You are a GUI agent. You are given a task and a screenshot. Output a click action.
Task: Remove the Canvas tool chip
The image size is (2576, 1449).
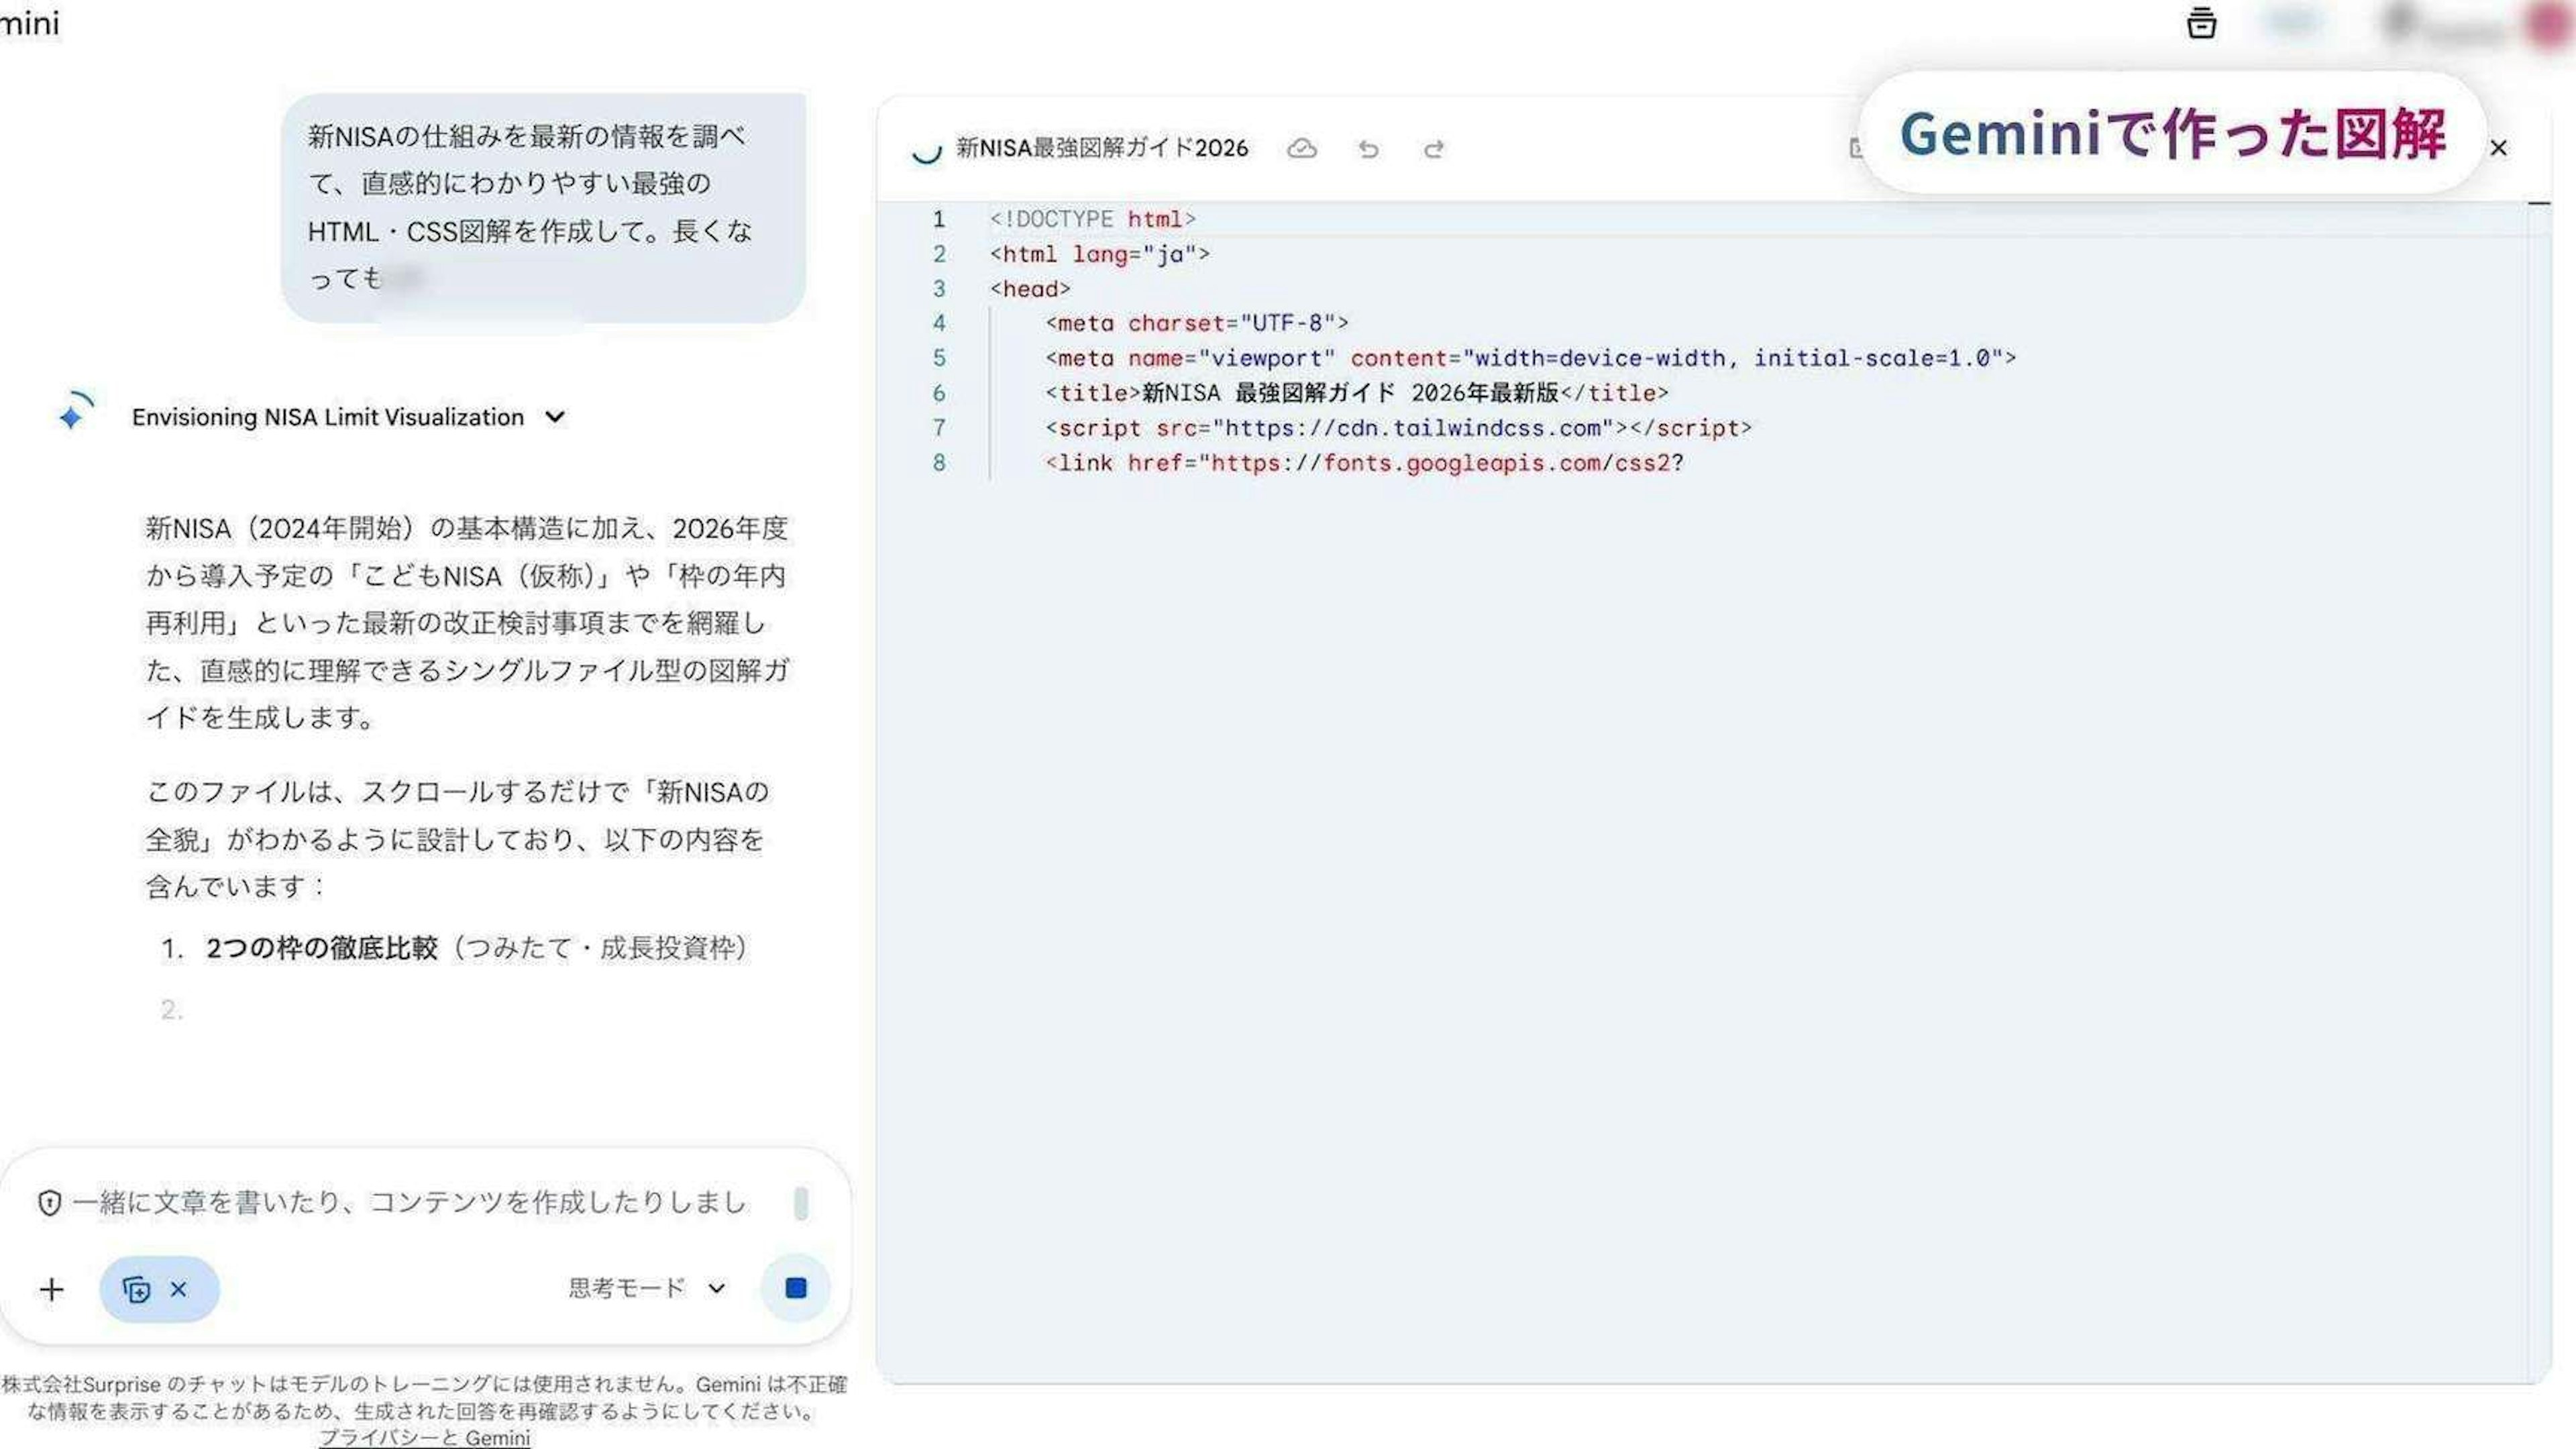pos(179,1289)
